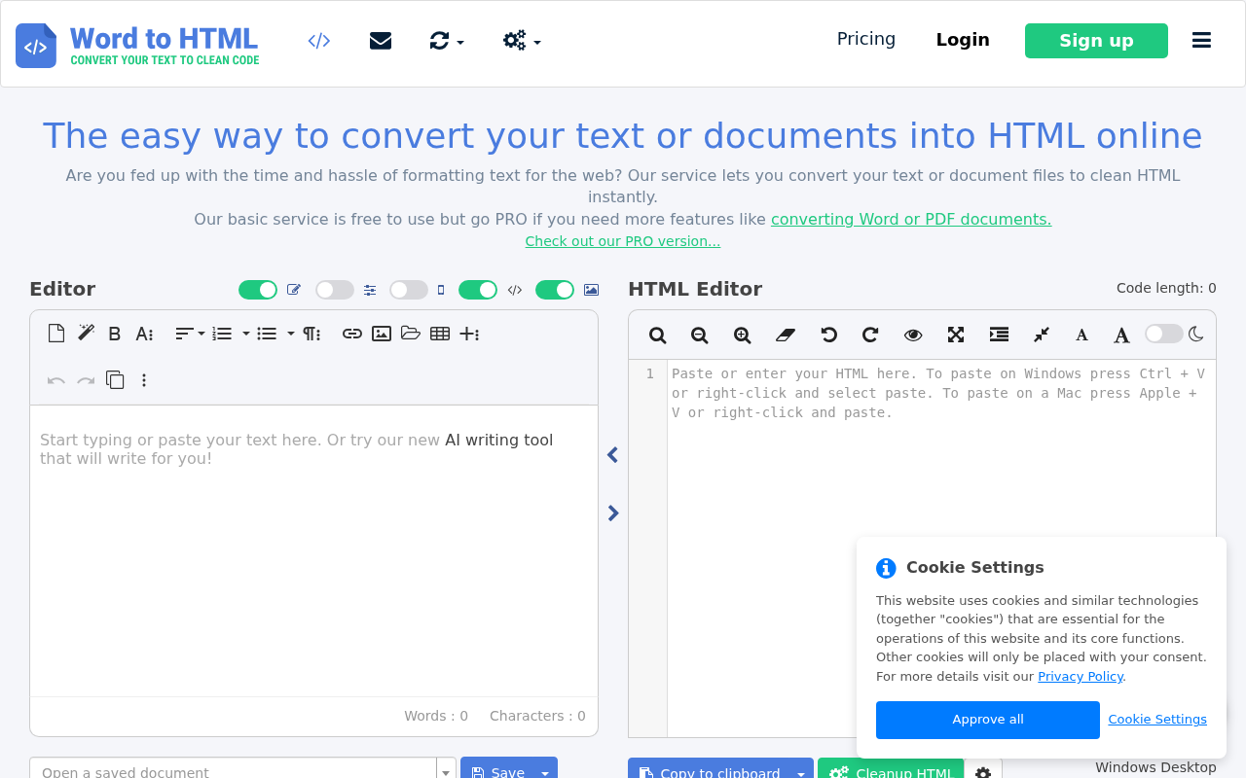The width and height of the screenshot is (1246, 778).
Task: Open the insert more plus icon
Action: coord(469,334)
